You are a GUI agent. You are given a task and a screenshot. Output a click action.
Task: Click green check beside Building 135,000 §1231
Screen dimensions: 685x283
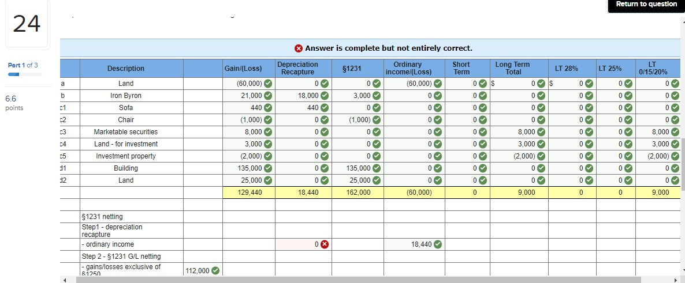coord(377,168)
